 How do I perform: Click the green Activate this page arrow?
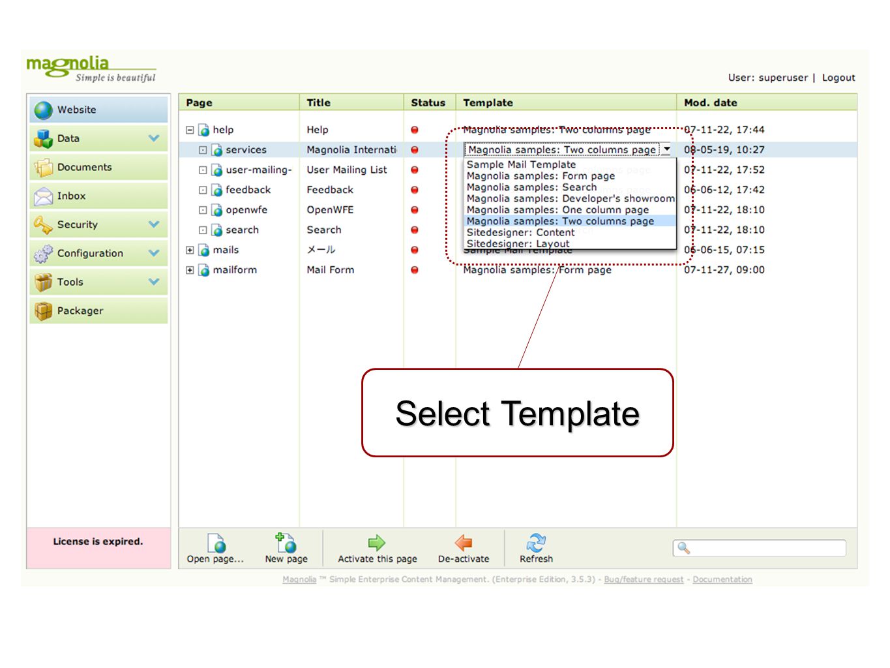(377, 543)
